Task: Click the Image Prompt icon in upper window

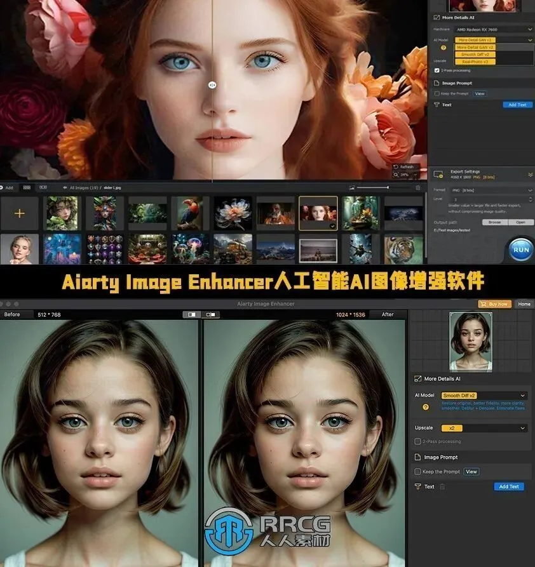Action: [x=437, y=83]
